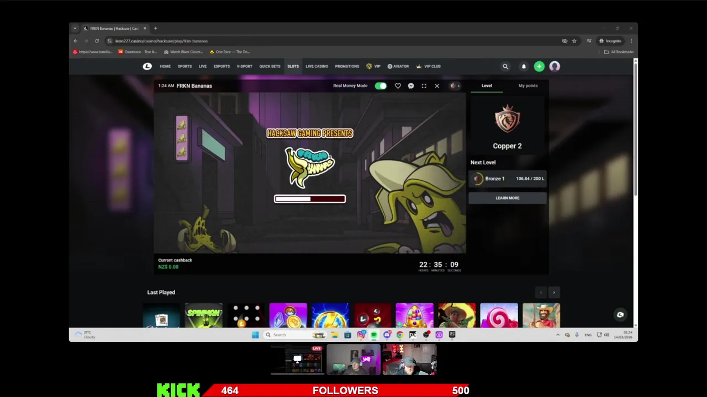Open a new browser tab
Viewport: 707px width, 397px height.
coord(155,28)
